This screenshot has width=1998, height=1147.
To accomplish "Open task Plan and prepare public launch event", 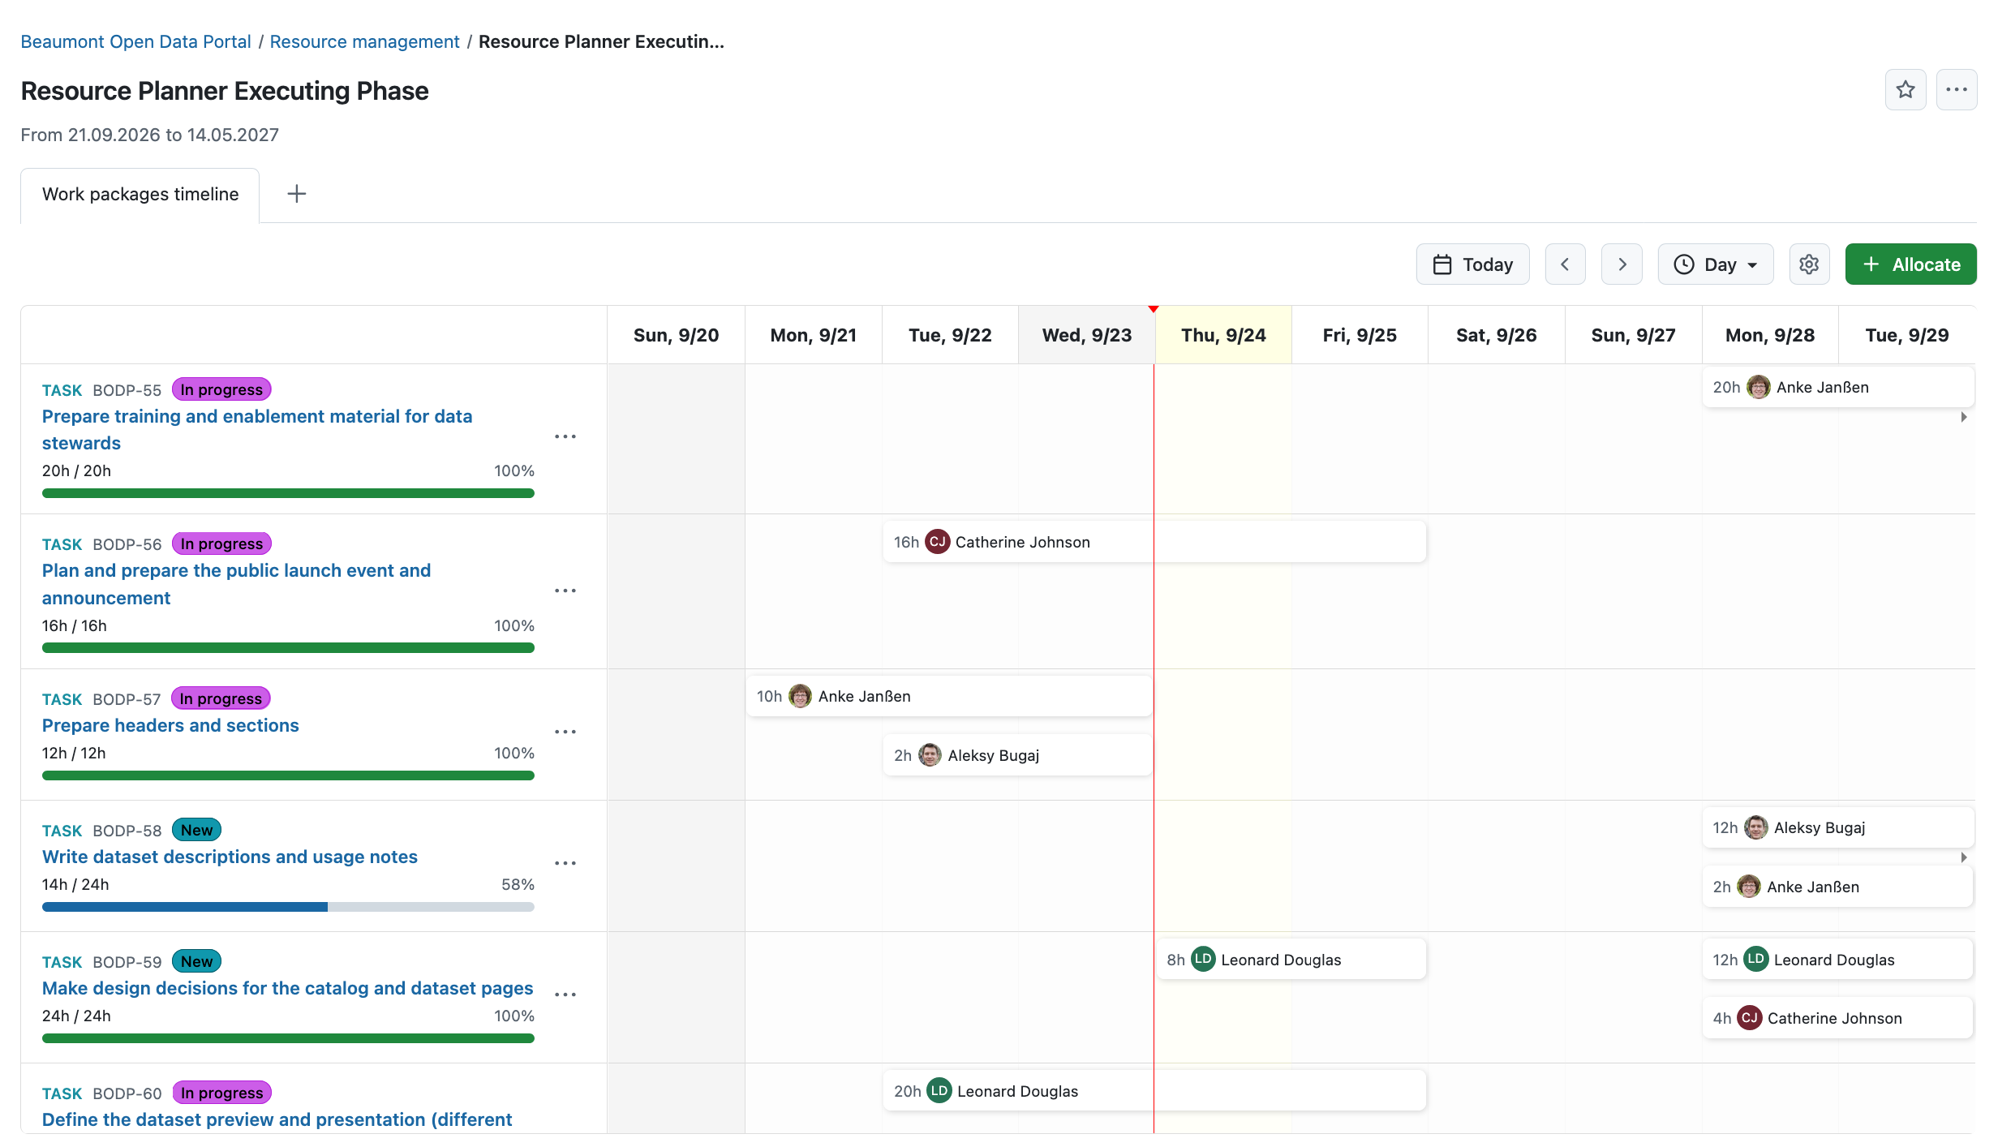I will 236,584.
